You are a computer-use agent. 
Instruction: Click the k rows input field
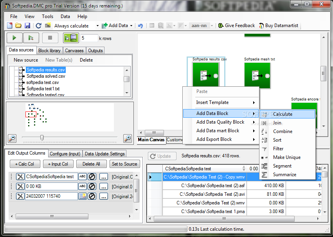pos(89,38)
